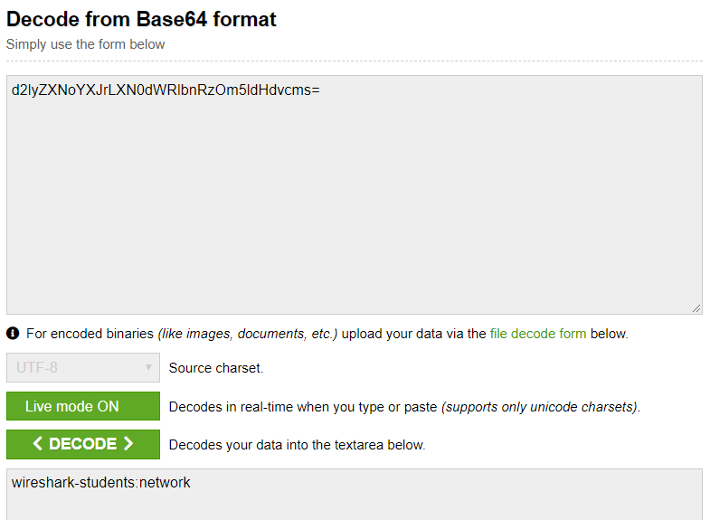710x520 pixels.
Task: Click the arrow on the UTF-8 selector
Action: pyautogui.click(x=148, y=368)
